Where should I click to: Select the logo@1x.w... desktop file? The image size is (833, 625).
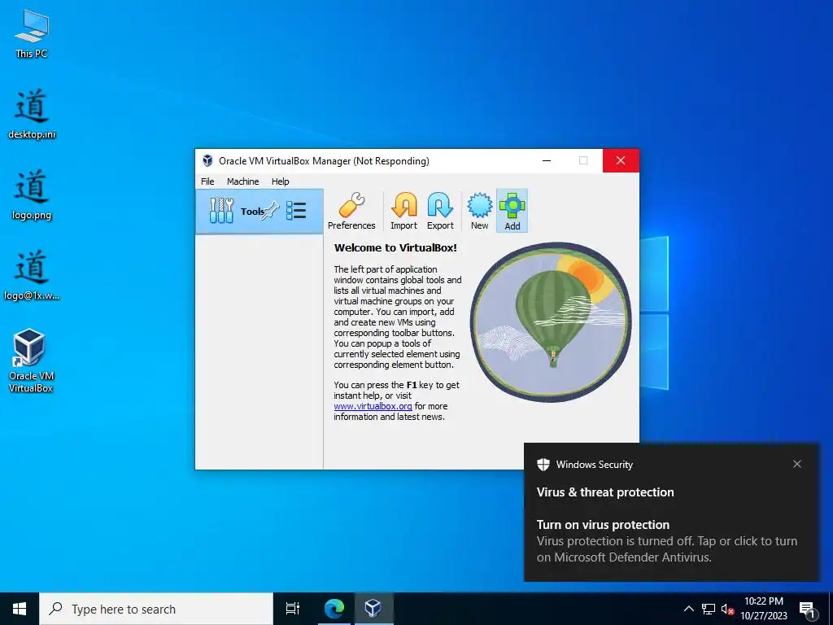[32, 275]
